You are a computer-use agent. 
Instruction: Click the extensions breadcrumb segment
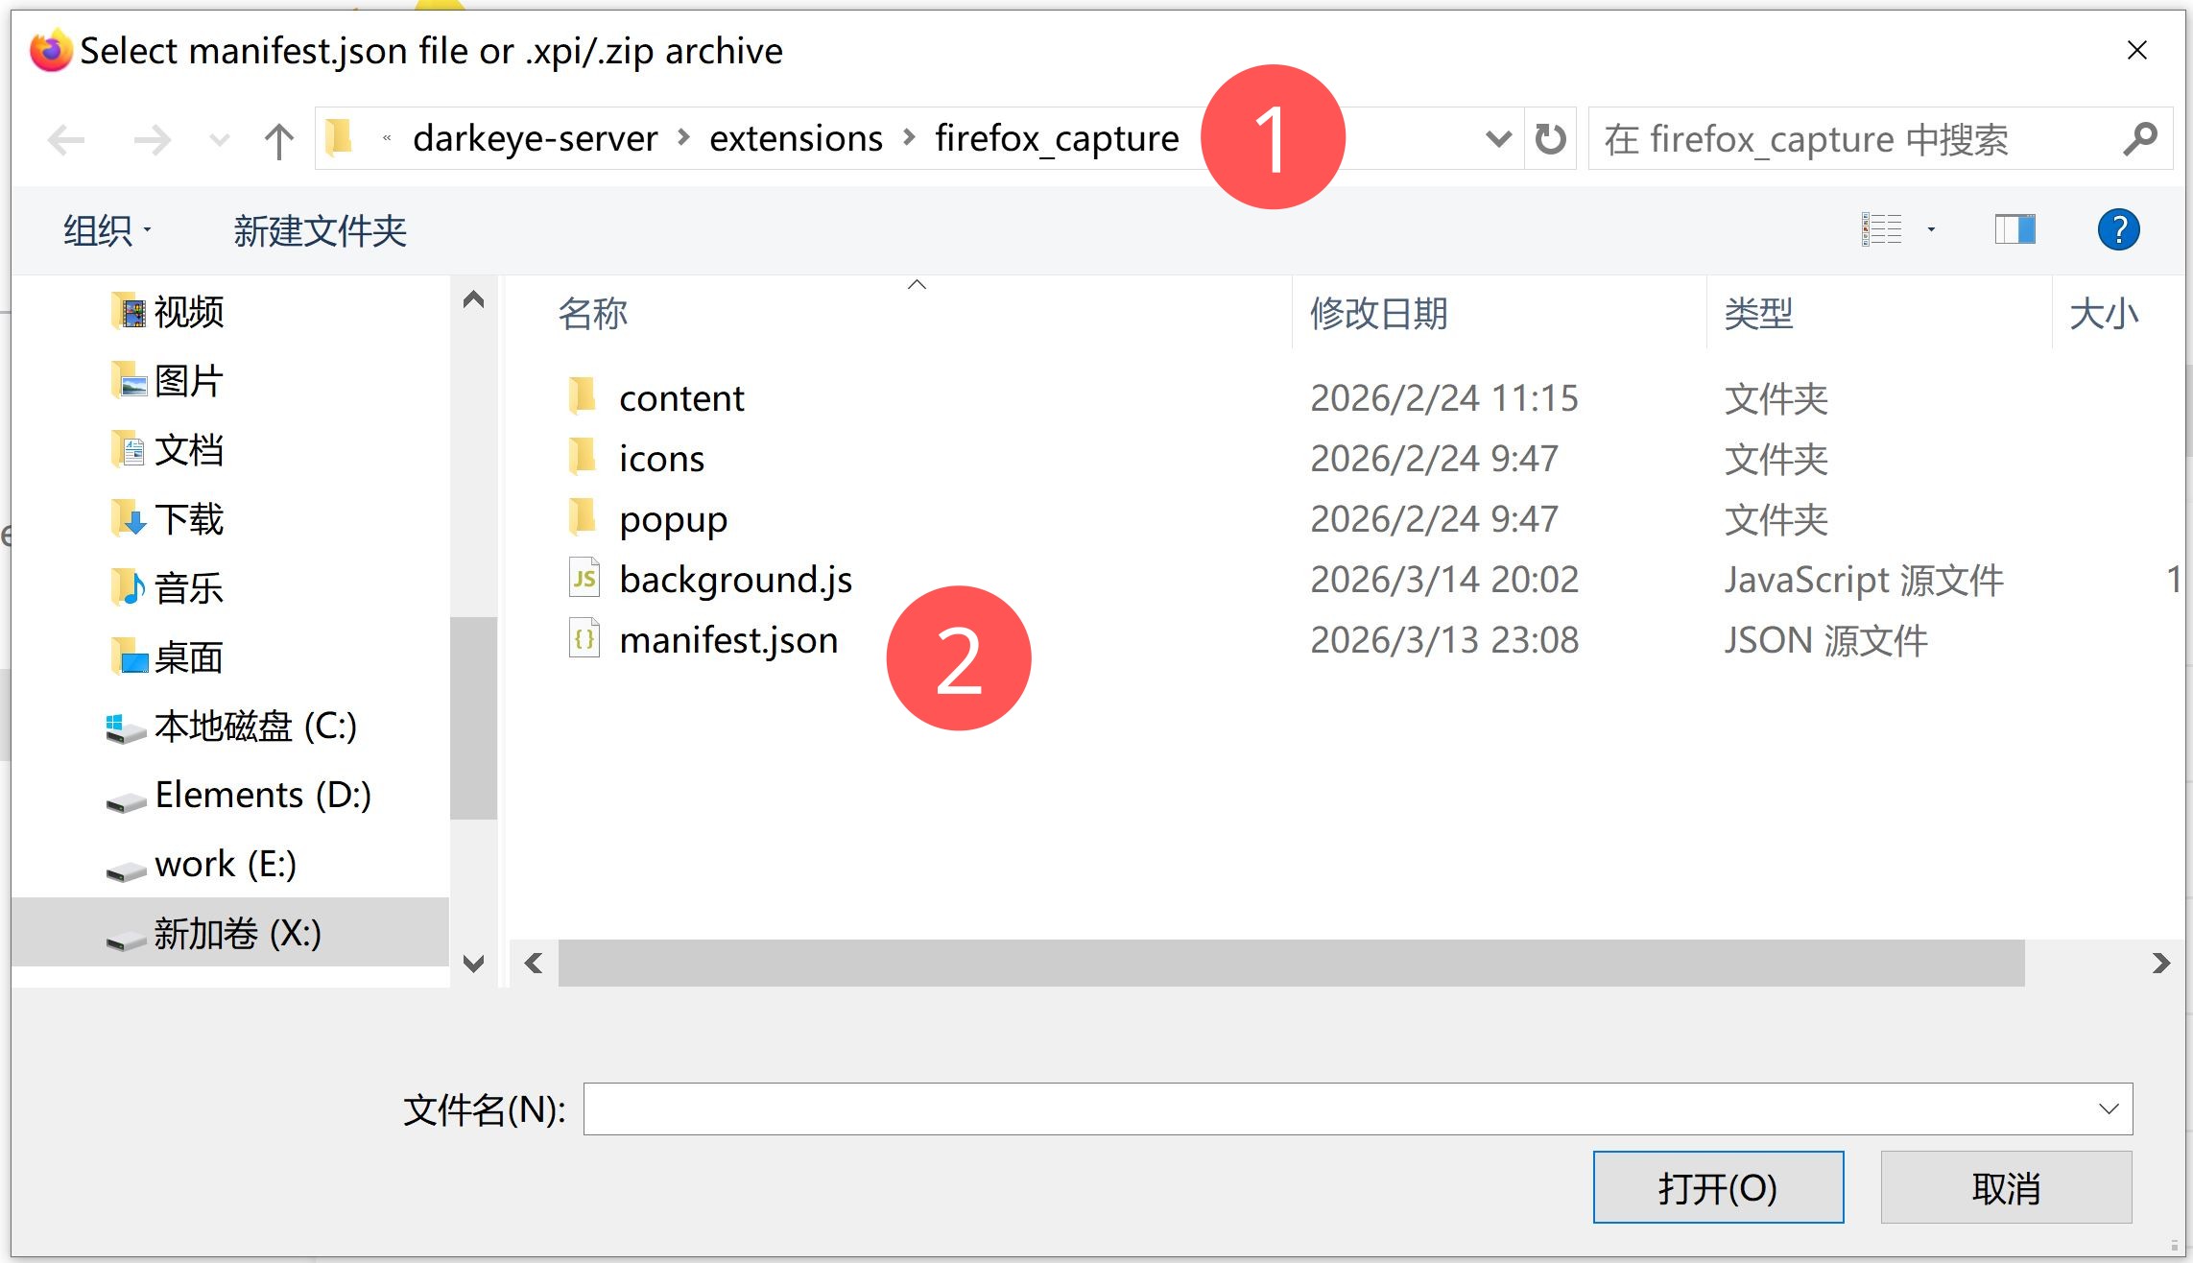click(795, 139)
